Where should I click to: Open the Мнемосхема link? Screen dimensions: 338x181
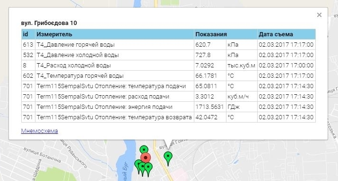pos(39,131)
